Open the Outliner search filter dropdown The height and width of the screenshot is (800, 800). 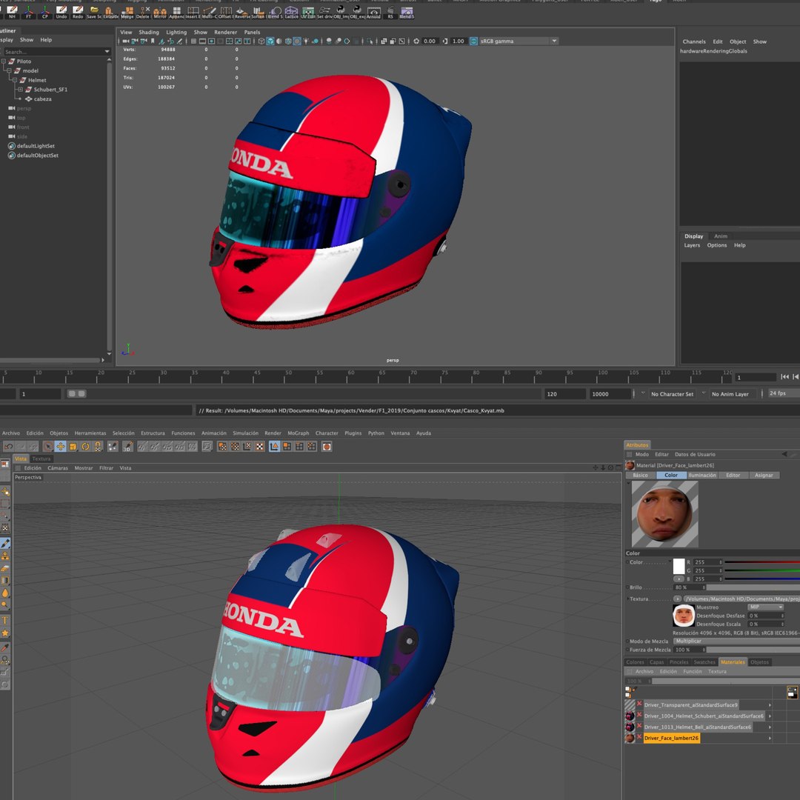(107, 52)
